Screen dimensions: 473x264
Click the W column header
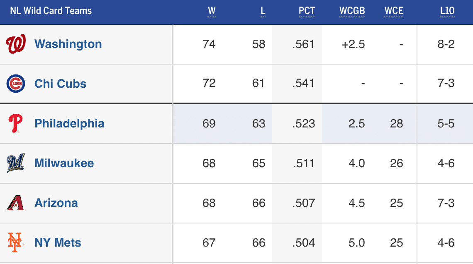[211, 11]
